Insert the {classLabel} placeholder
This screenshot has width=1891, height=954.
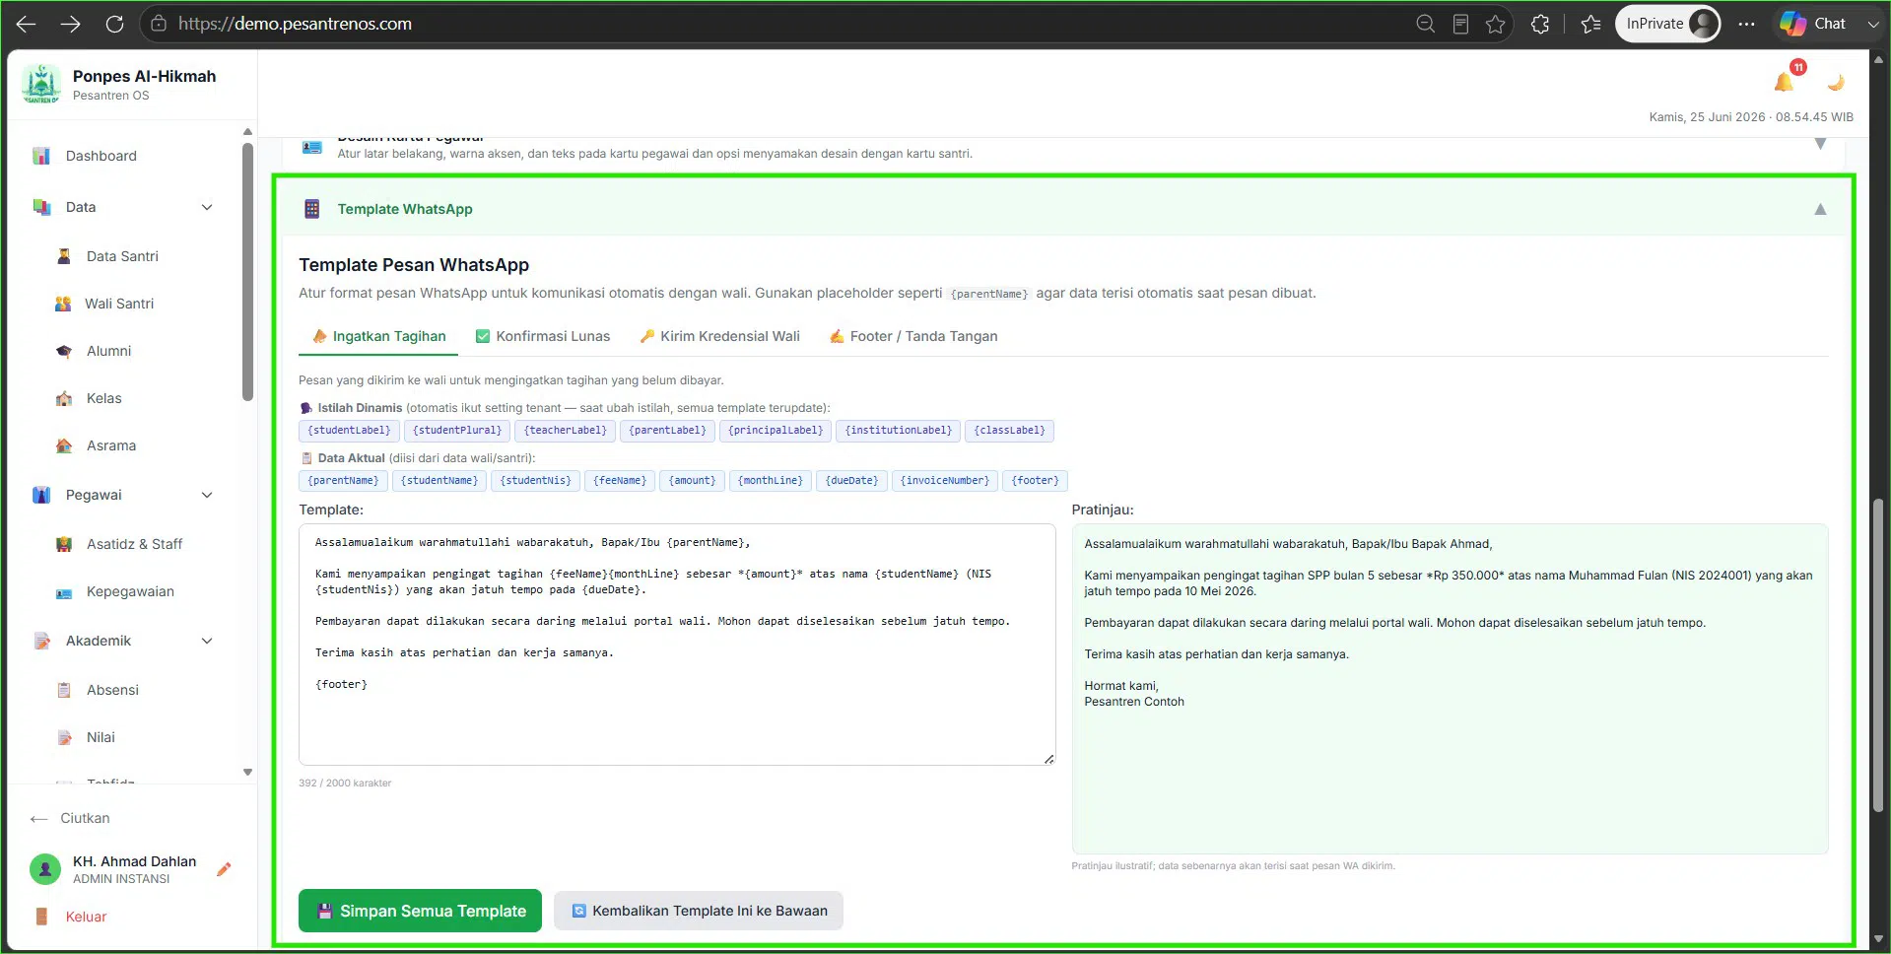coord(1010,431)
